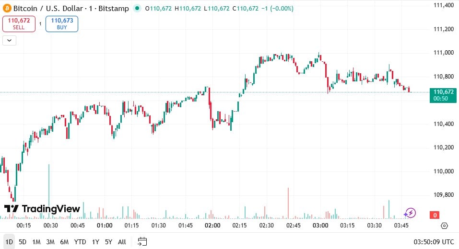This screenshot has height=249, width=459.
Task: Switch to the 6M time range
Action: [x=64, y=242]
